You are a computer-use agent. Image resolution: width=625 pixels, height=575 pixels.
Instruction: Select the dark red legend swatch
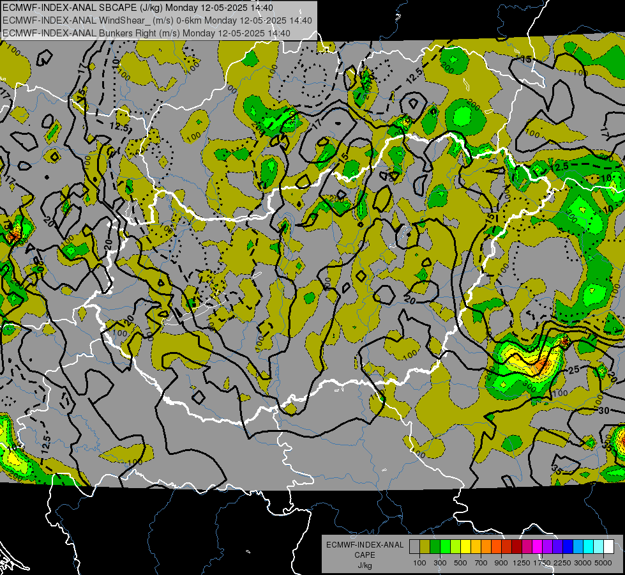[516, 547]
